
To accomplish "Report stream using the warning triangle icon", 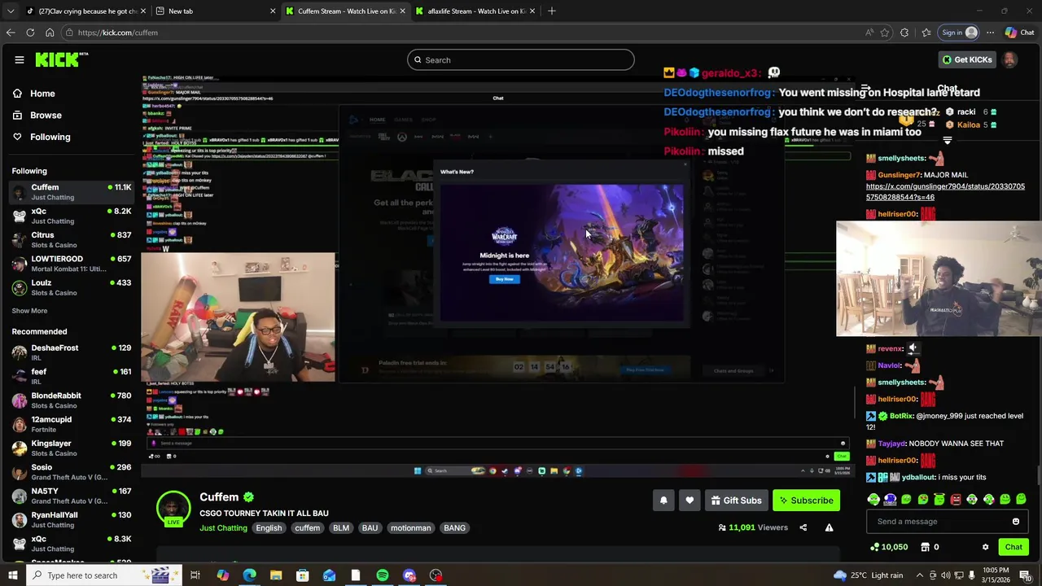I will [x=829, y=527].
